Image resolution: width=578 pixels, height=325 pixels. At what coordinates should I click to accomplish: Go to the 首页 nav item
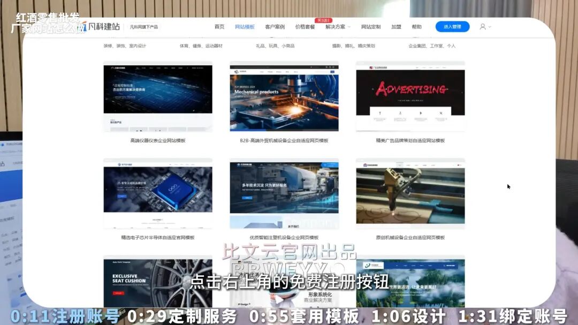point(219,27)
